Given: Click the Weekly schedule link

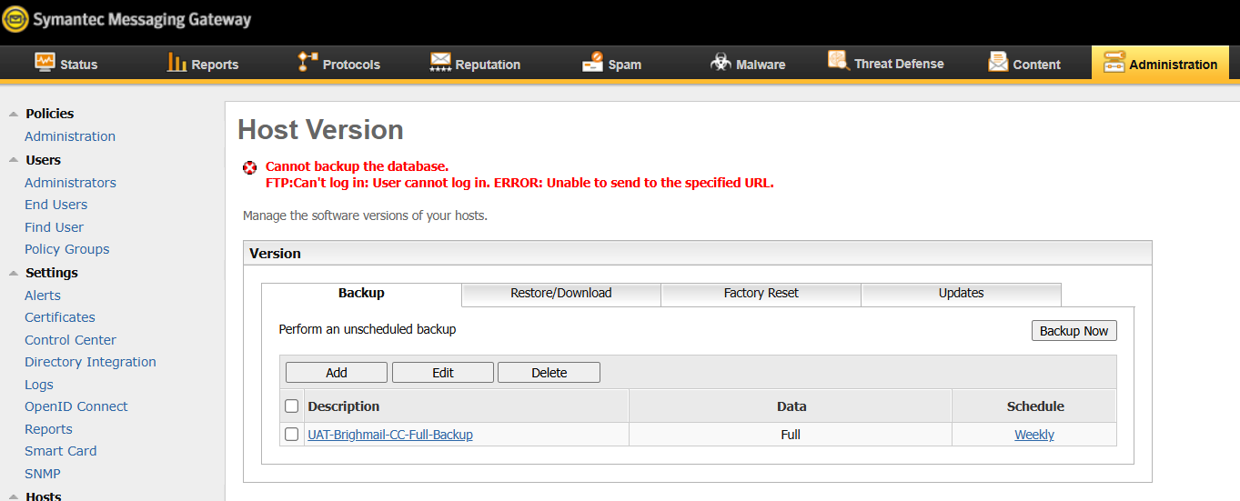Looking at the screenshot, I should pos(1034,435).
